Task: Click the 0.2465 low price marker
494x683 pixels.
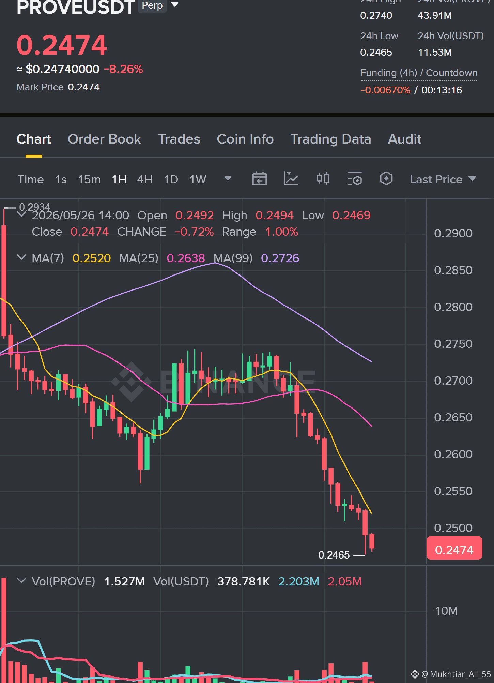Action: [334, 555]
